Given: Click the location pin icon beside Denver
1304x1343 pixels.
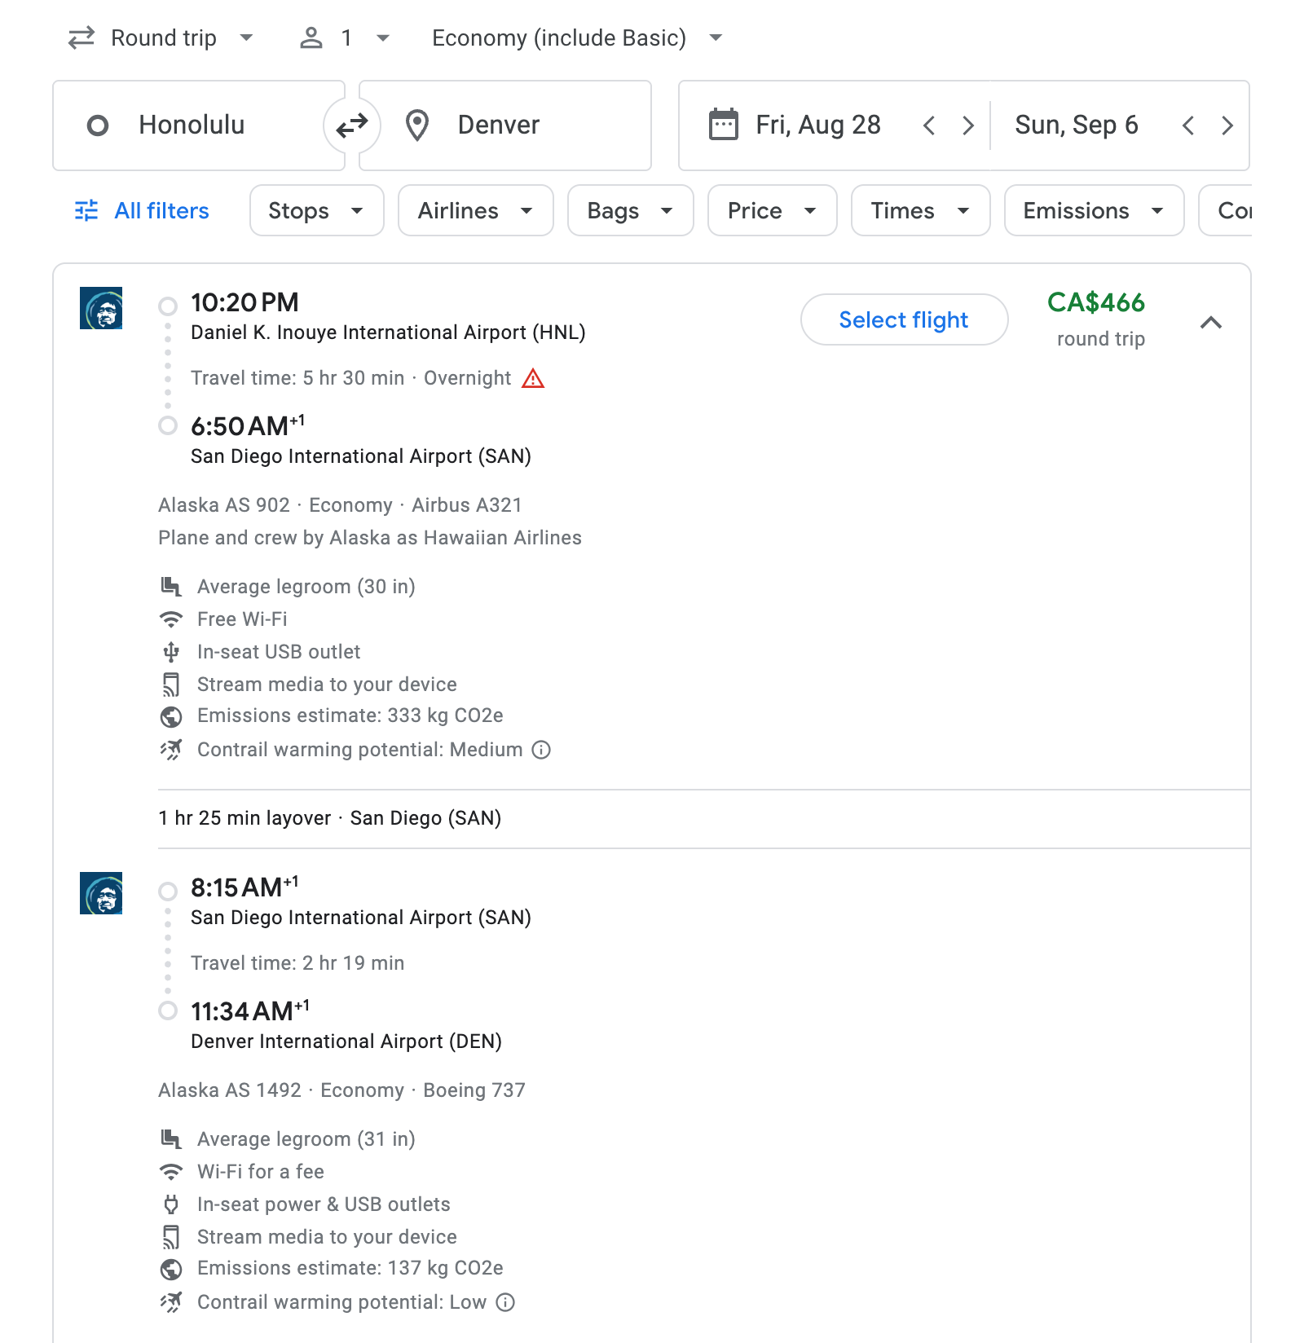Looking at the screenshot, I should (417, 125).
